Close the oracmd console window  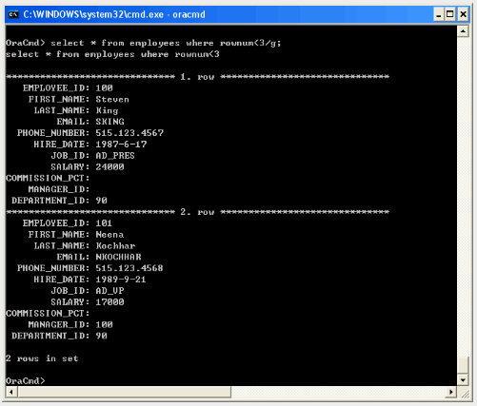pyautogui.click(x=463, y=14)
